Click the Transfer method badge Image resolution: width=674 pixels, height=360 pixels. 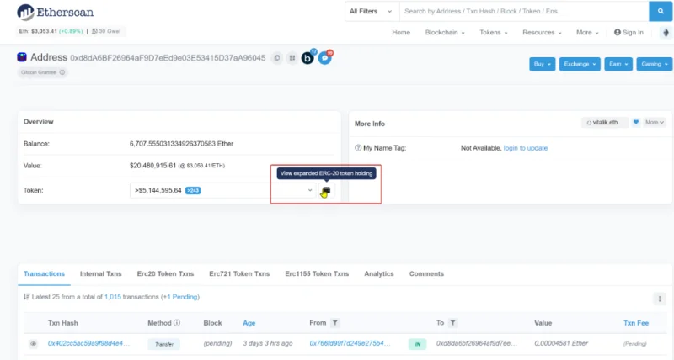pos(164,344)
